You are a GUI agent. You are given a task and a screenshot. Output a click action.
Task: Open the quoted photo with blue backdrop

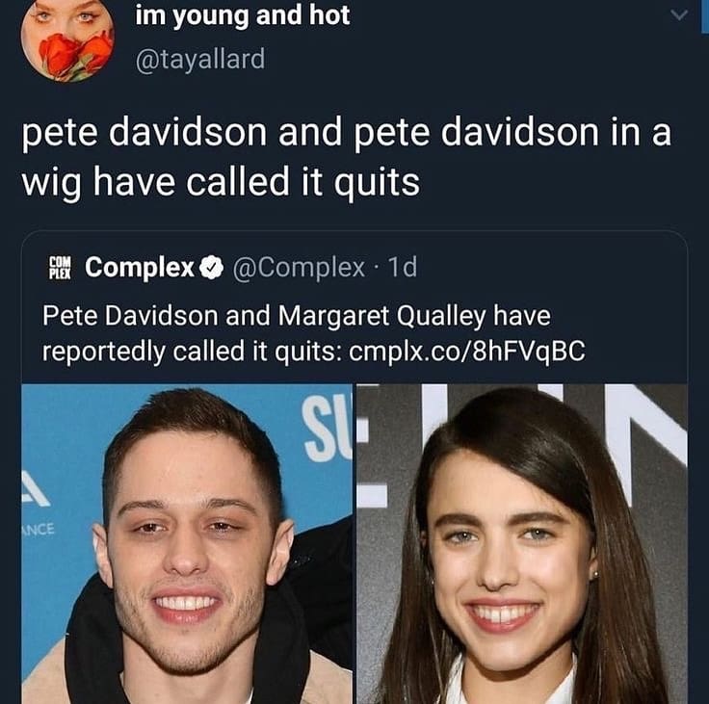187,543
